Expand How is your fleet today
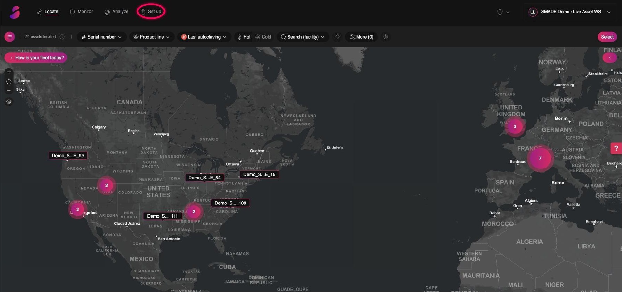Image resolution: width=622 pixels, height=292 pixels. click(x=36, y=58)
